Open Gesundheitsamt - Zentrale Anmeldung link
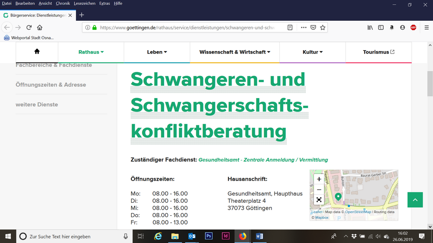This screenshot has width=433, height=243. [263, 160]
